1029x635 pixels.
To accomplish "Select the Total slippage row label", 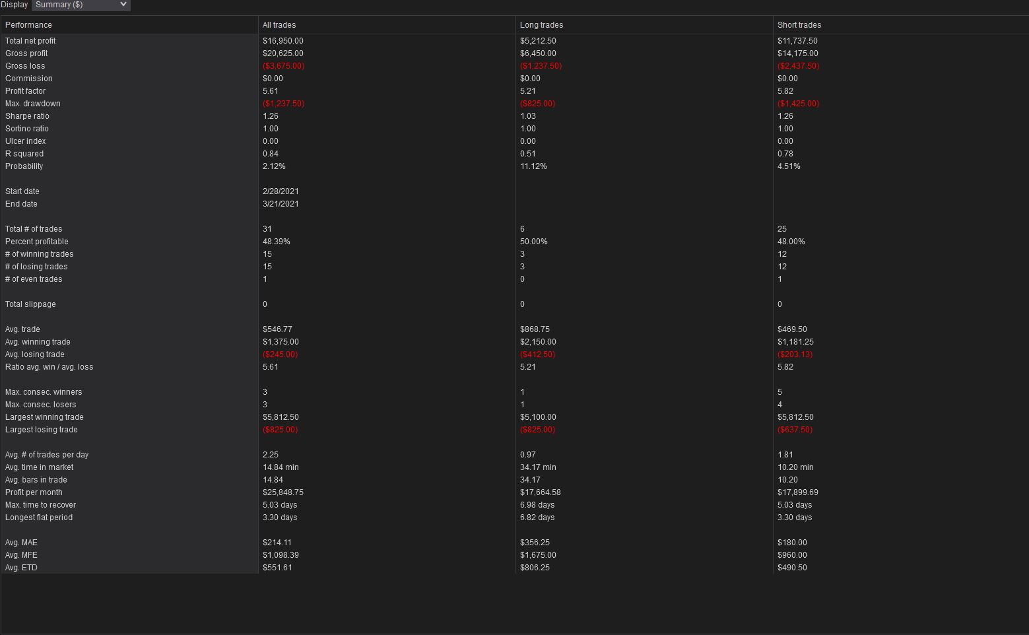I will (x=30, y=304).
